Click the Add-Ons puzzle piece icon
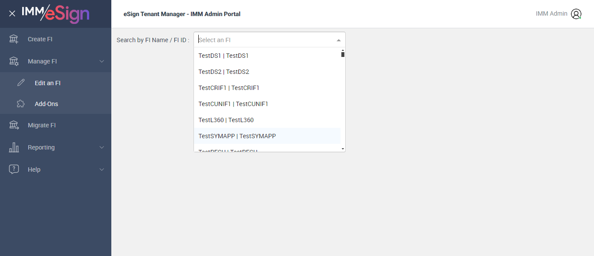594x256 pixels. pyautogui.click(x=21, y=104)
